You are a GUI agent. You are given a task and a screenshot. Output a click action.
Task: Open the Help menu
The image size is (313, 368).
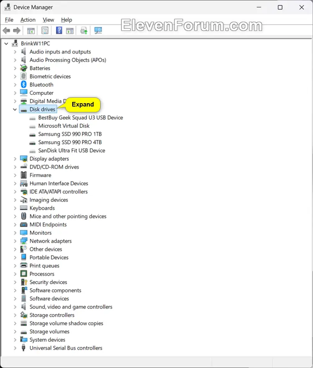(67, 20)
